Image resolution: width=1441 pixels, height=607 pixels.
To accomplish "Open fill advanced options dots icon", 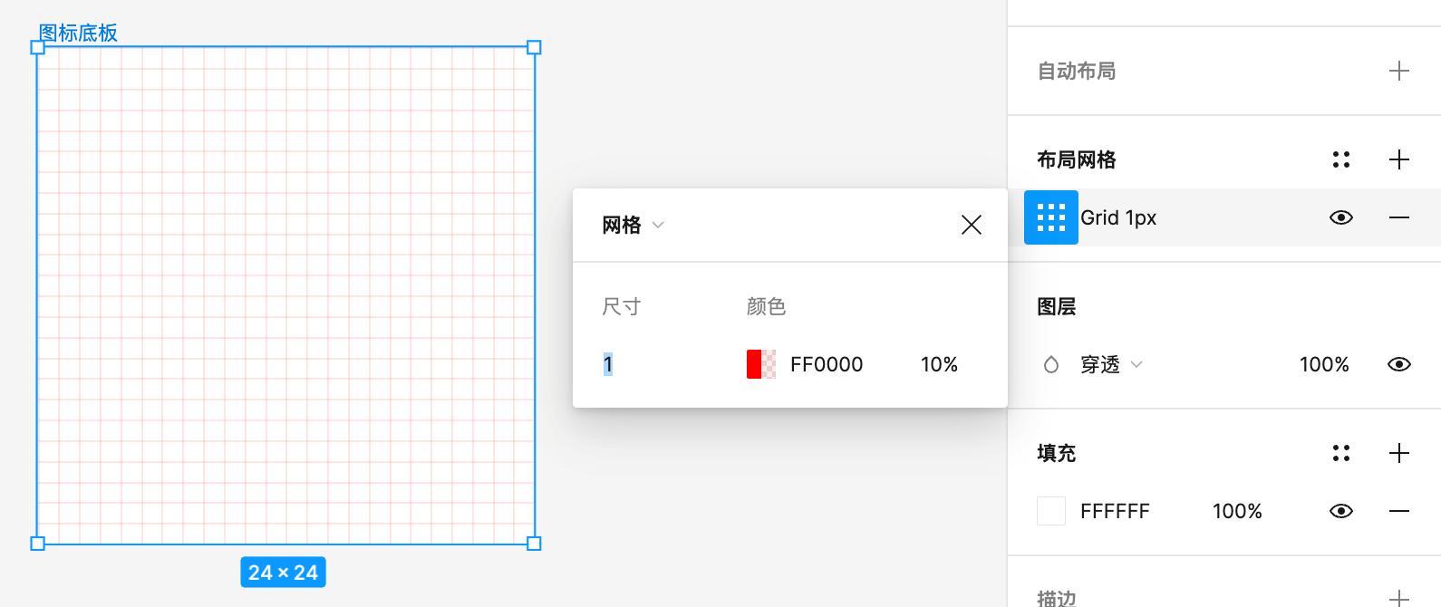I will [1341, 453].
